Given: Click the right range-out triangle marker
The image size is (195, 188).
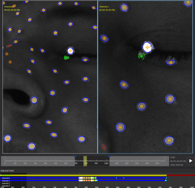Looking at the screenshot, I should (109, 157).
